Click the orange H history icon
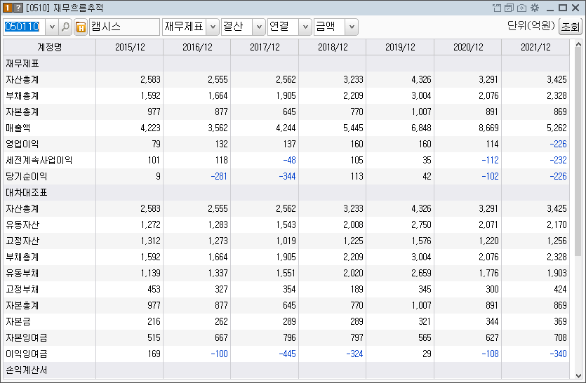Viewport: 586px width, 383px height. pyautogui.click(x=80, y=27)
